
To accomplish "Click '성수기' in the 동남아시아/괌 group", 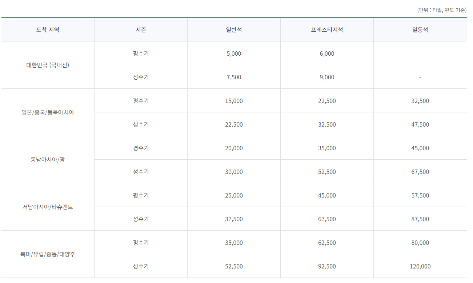I will coord(141,172).
